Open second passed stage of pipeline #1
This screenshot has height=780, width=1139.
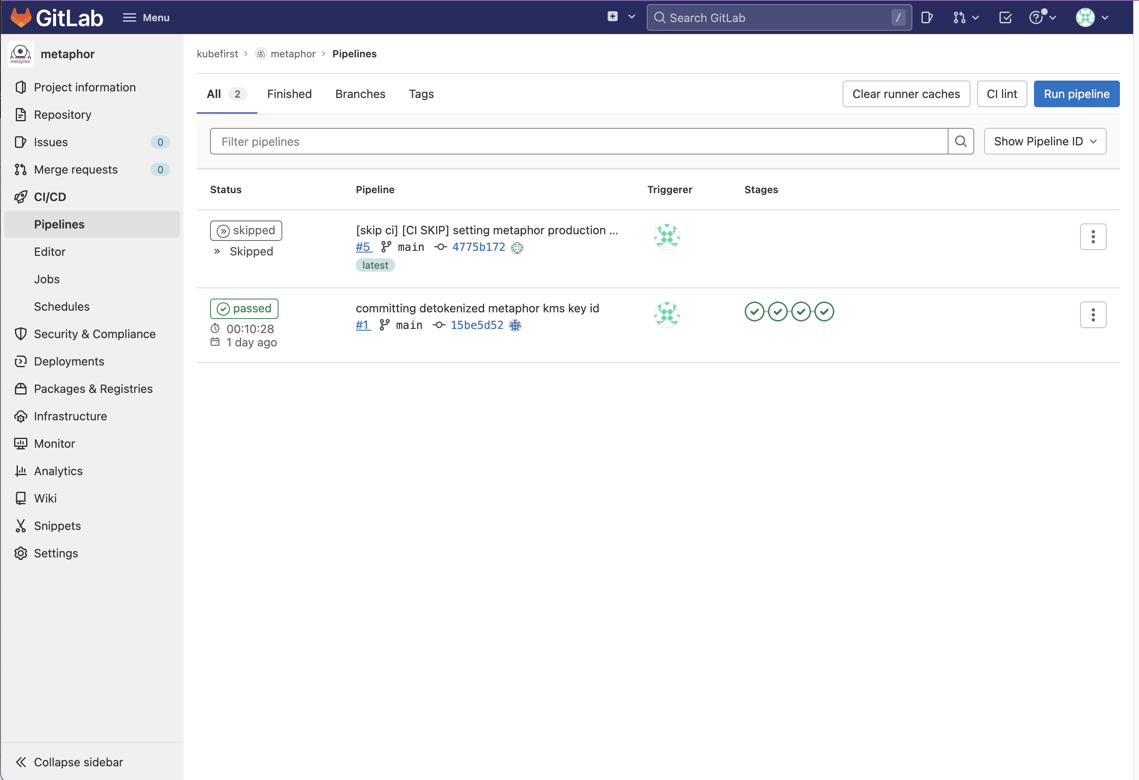pyautogui.click(x=778, y=312)
